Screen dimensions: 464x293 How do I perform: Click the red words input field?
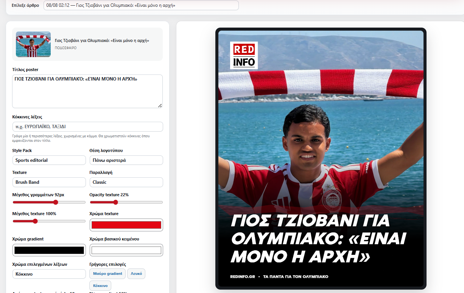click(x=87, y=127)
